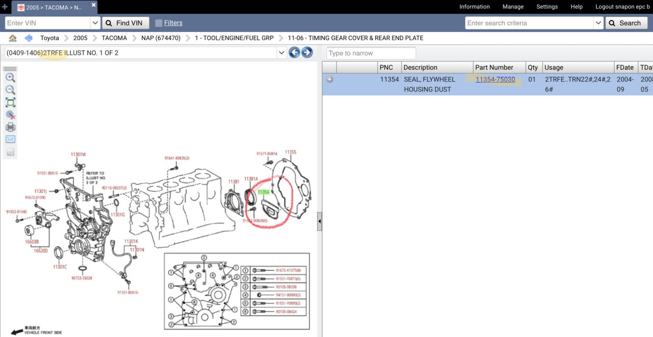The image size is (653, 337).
Task: Select callout 16603B in the diagram
Action: pos(32,242)
